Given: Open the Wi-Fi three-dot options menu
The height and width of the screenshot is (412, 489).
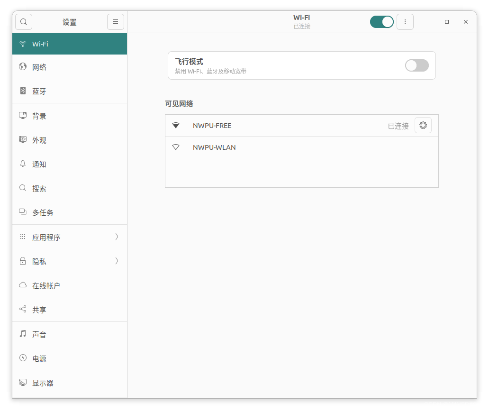Looking at the screenshot, I should 405,22.
